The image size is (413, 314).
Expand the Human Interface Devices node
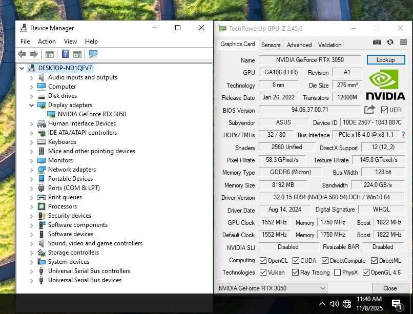tap(32, 124)
